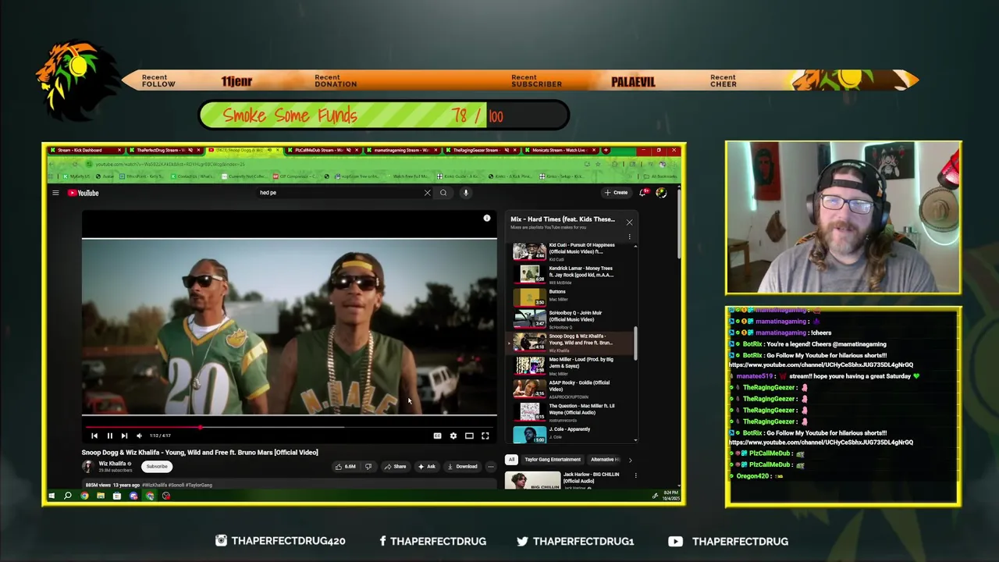Open File Explorer from the taskbar

click(x=101, y=496)
